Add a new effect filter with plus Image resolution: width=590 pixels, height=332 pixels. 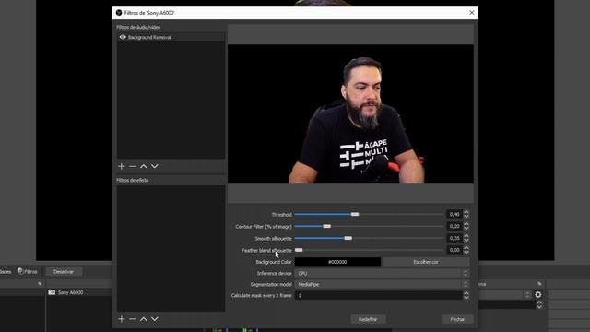(121, 319)
